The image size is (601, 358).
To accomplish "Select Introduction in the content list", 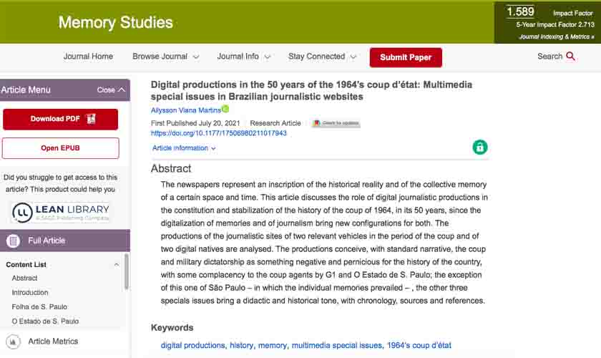I will (x=30, y=292).
